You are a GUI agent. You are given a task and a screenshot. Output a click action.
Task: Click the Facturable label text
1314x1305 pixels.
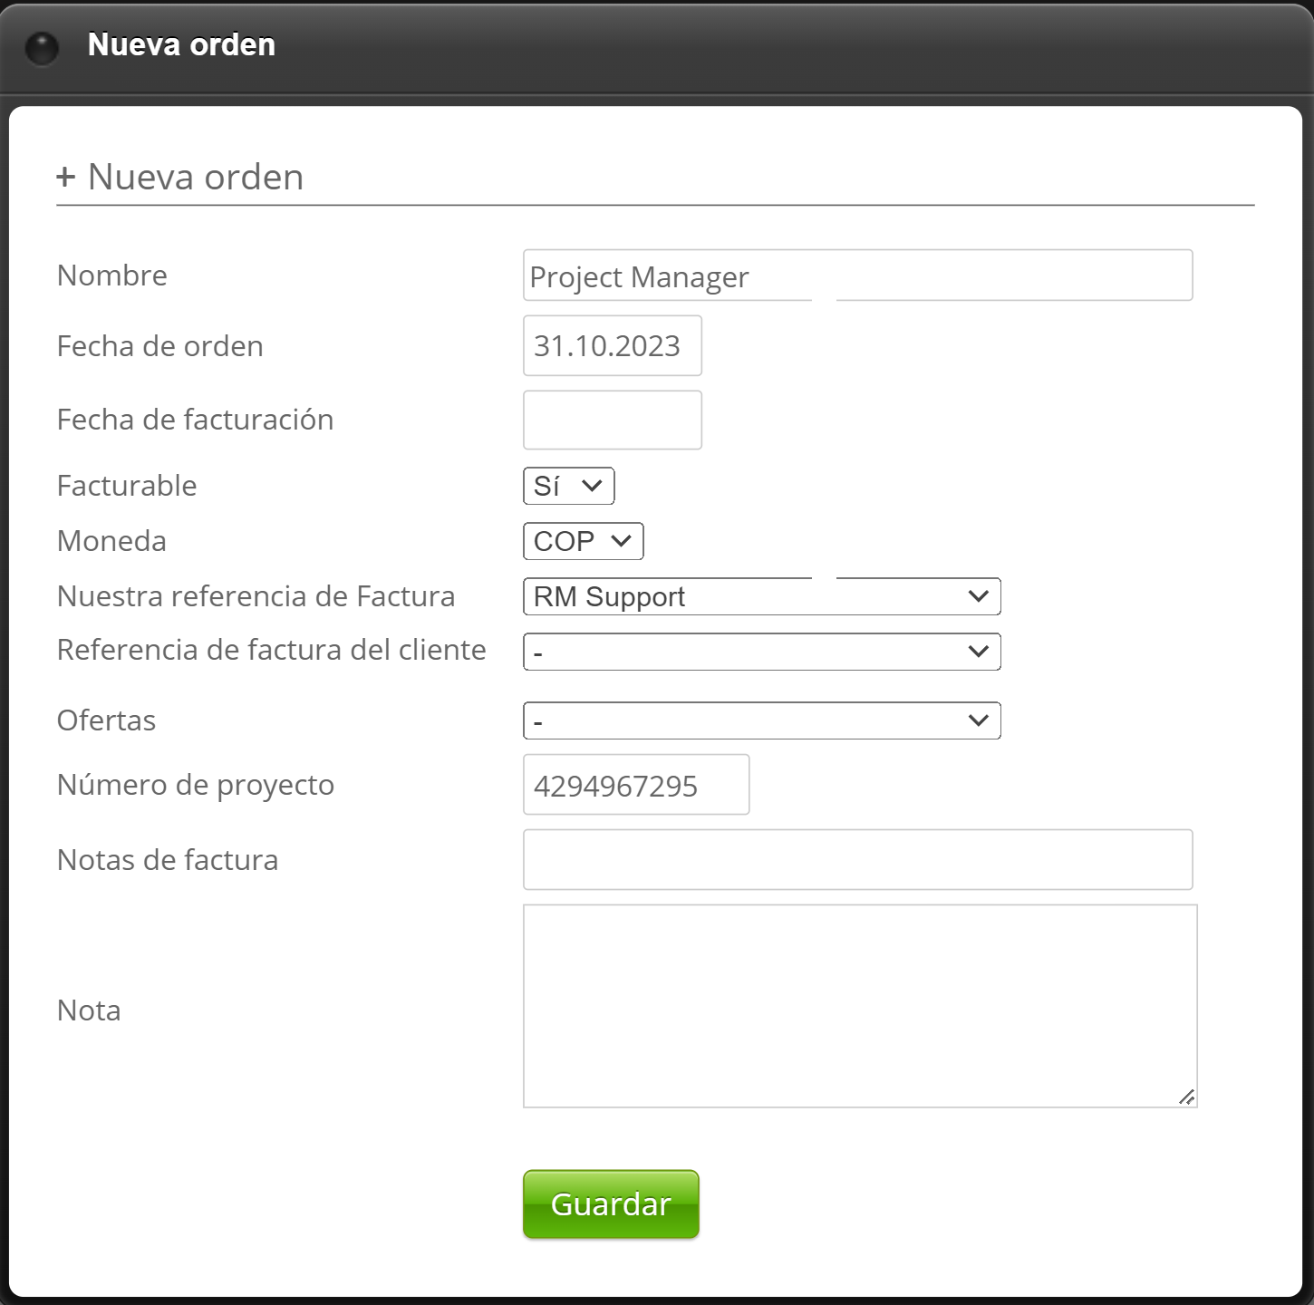coord(127,486)
